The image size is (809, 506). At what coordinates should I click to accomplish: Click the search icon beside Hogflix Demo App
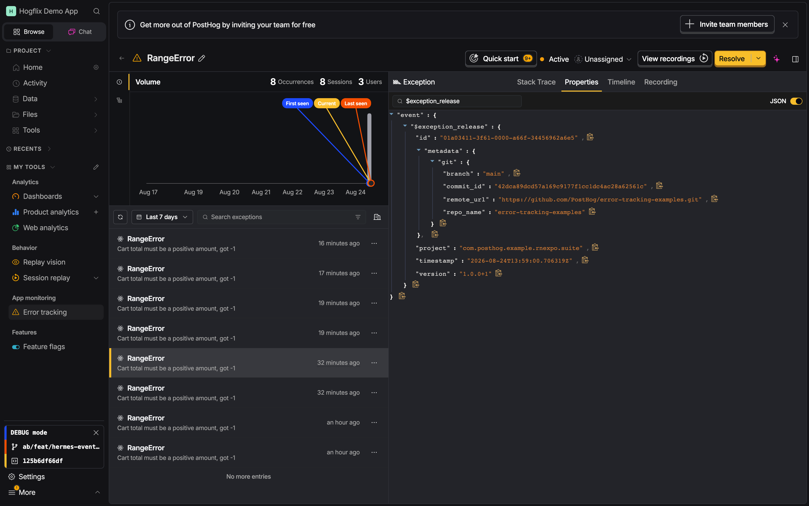pyautogui.click(x=96, y=11)
